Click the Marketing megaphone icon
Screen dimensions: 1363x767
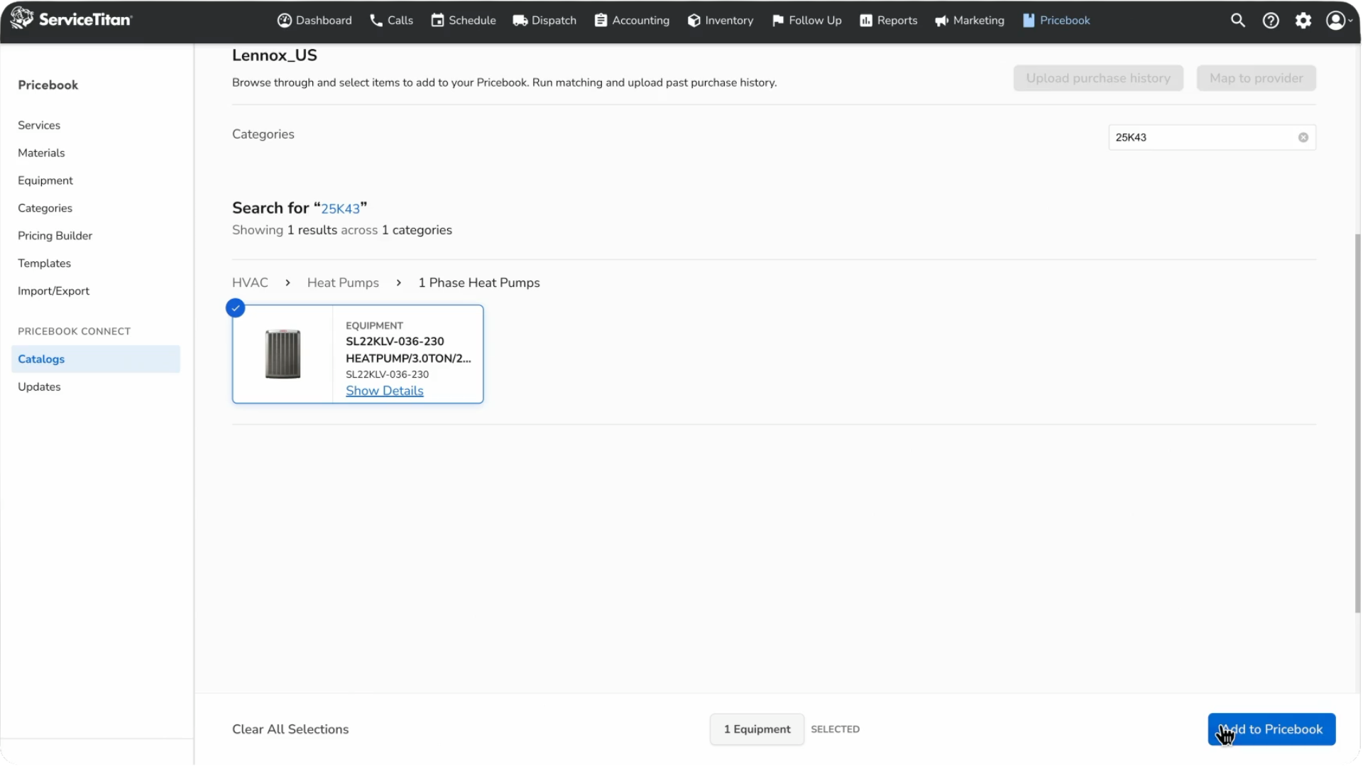(942, 21)
